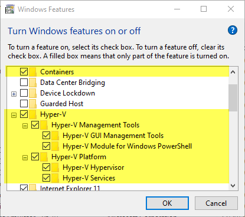Clear the Hyper-V Services checkbox
The width and height of the screenshot is (245, 217).
pyautogui.click(x=46, y=178)
